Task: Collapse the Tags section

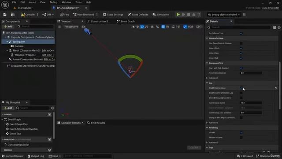Action: pyautogui.click(x=207, y=148)
